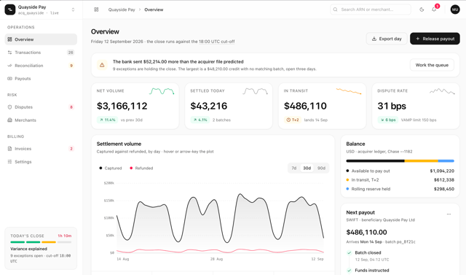The height and width of the screenshot is (275, 466).
Task: Open the Next payout more options menu
Action: (x=449, y=214)
